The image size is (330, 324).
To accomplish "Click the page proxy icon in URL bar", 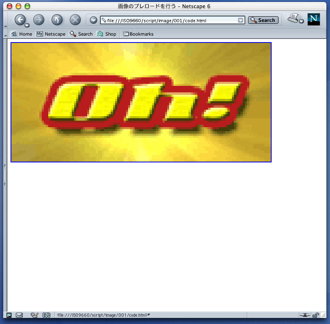I will point(104,20).
